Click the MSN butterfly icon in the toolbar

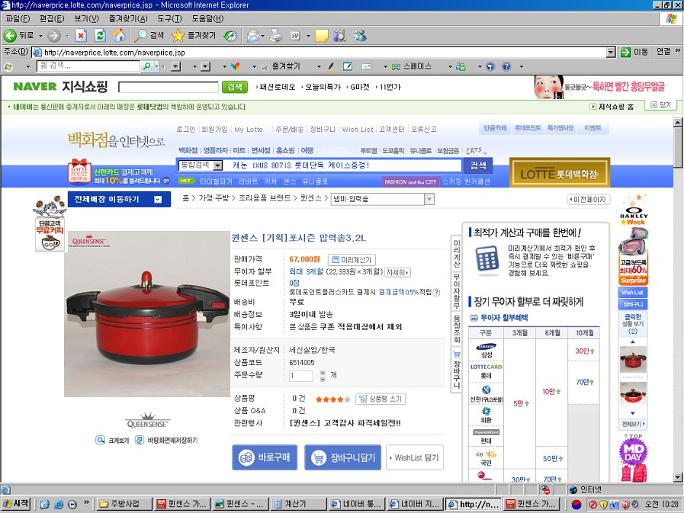point(236,66)
